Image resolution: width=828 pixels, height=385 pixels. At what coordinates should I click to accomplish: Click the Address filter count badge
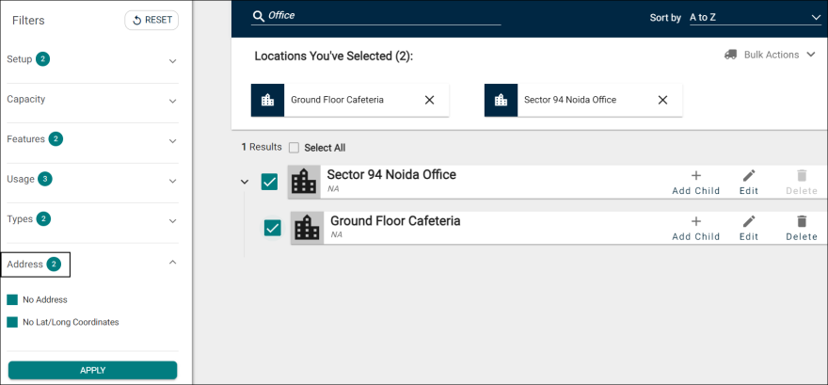pyautogui.click(x=54, y=265)
